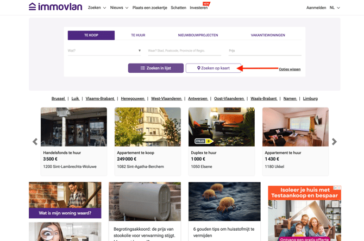The width and height of the screenshot is (364, 241).
Task: Click 1200 Sint-Lambrechts-Woluwe address text
Action: [70, 167]
